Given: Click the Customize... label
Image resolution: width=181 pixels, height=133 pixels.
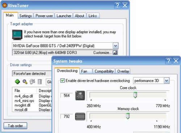Looking at the screenshot, I should [102, 53].
